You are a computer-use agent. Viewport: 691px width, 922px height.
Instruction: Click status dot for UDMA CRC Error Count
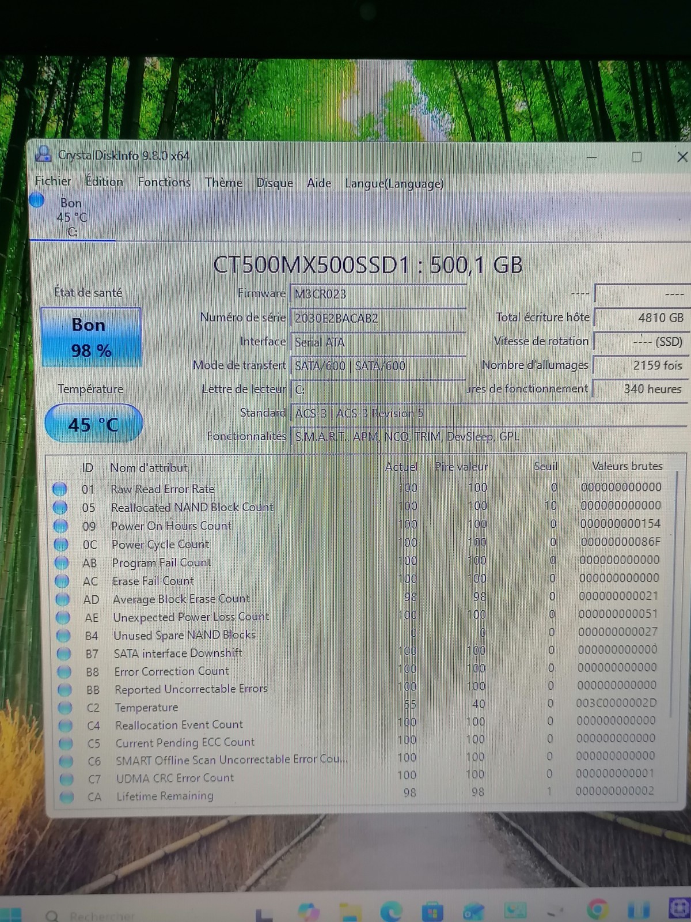pyautogui.click(x=66, y=779)
